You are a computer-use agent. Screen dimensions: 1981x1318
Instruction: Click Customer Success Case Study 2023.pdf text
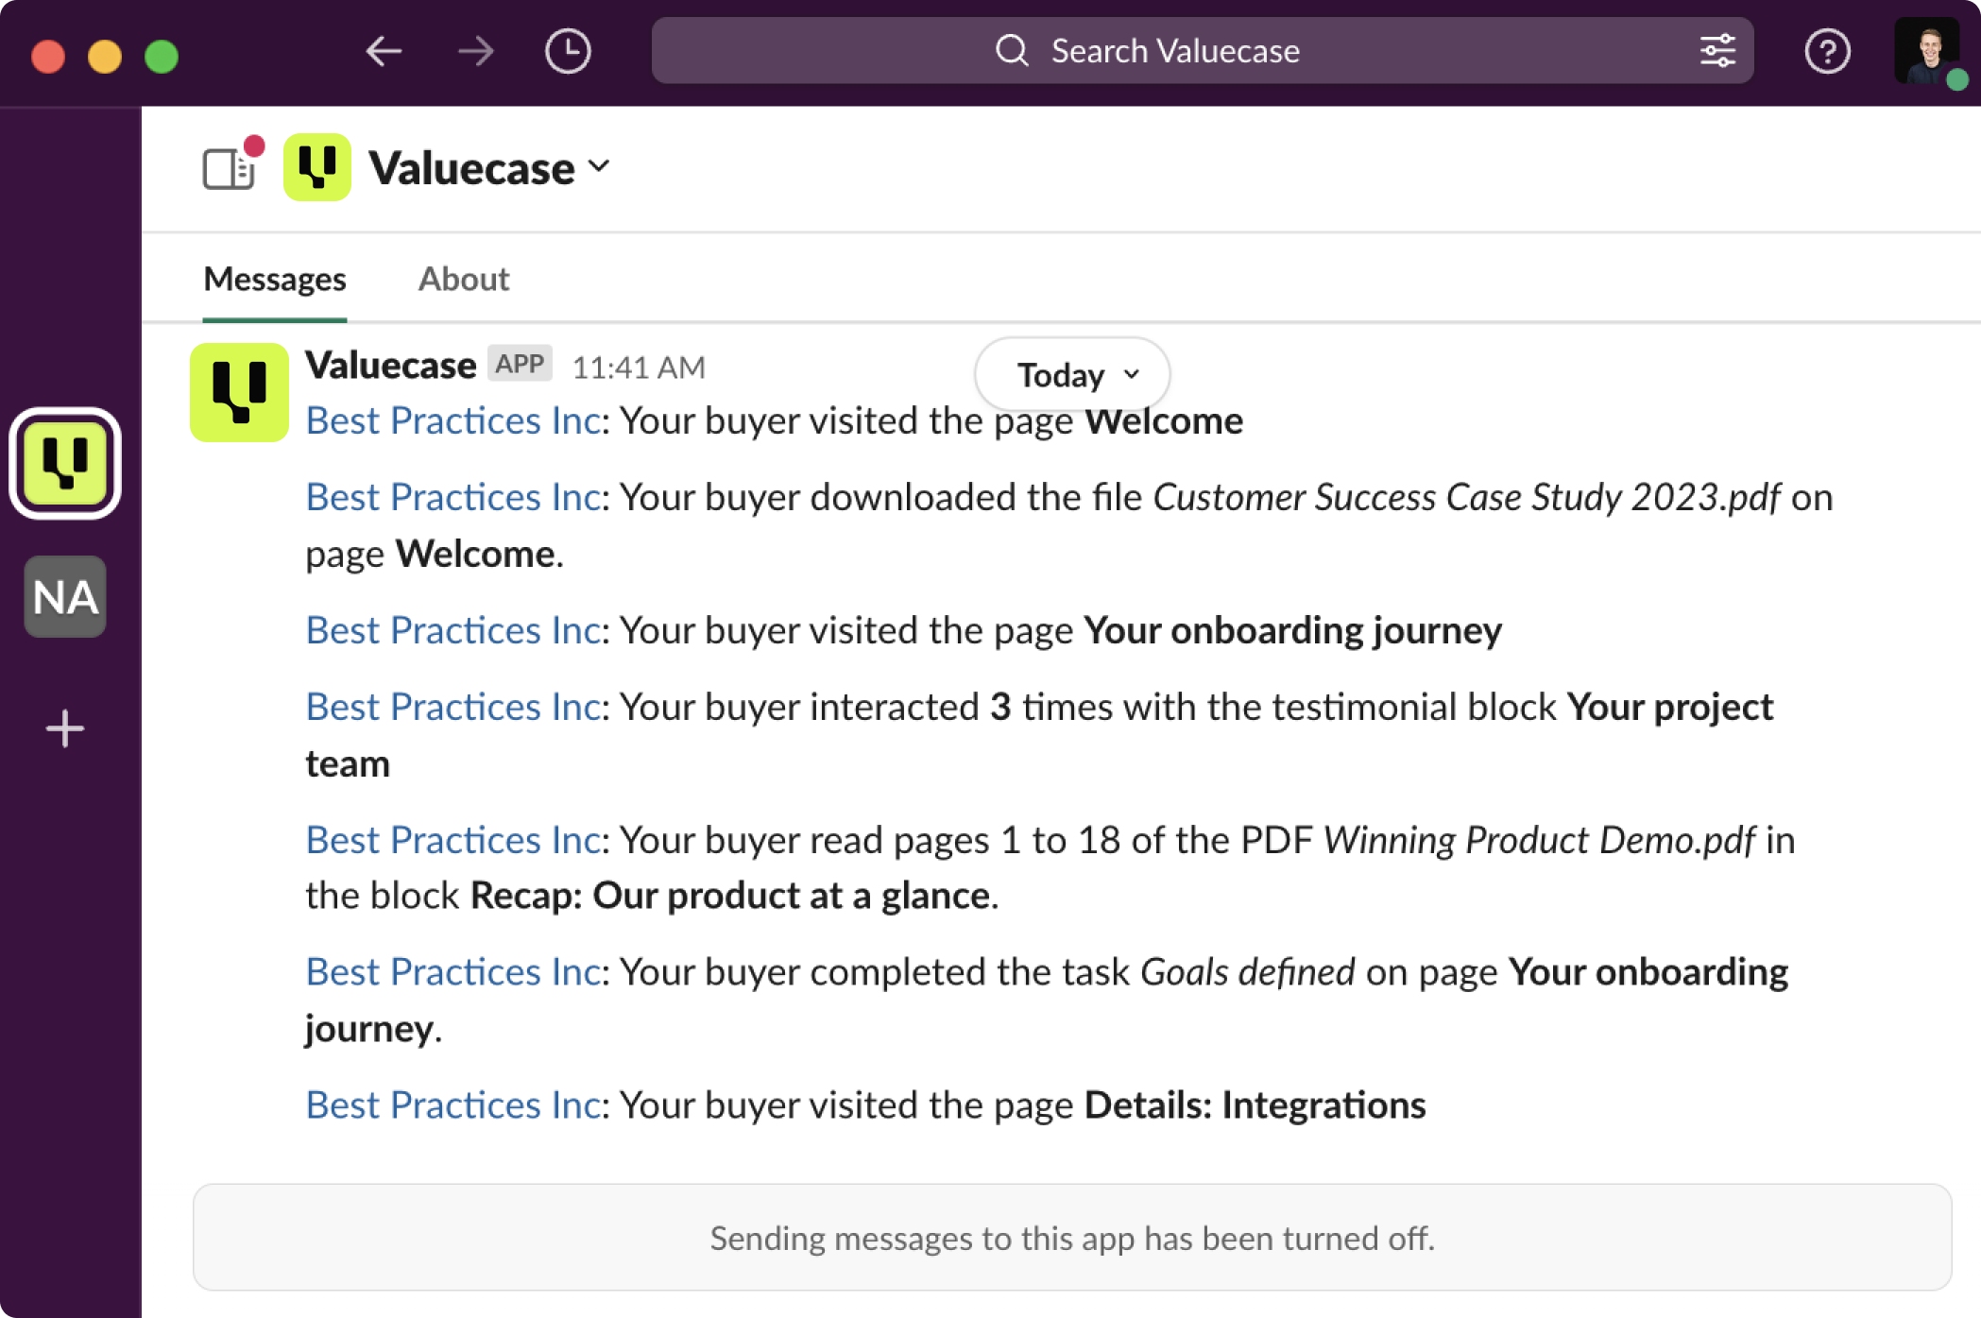tap(1466, 497)
